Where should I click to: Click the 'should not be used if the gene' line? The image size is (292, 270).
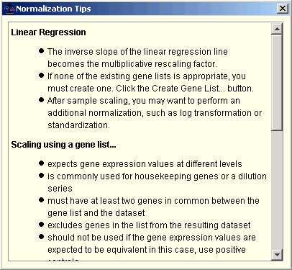pos(152,238)
